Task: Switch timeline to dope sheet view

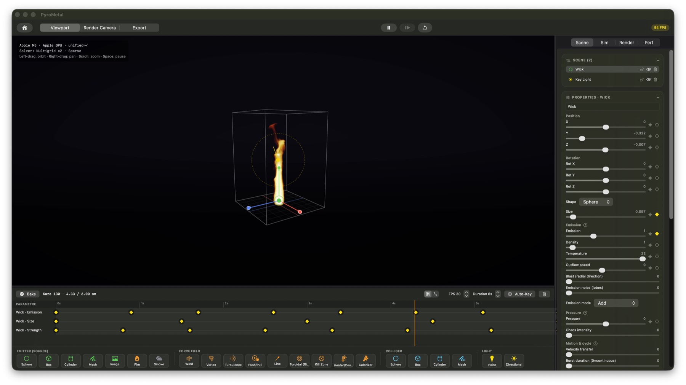Action: point(428,294)
